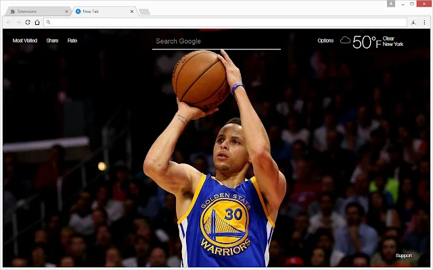Click the browser back arrow

[9, 22]
